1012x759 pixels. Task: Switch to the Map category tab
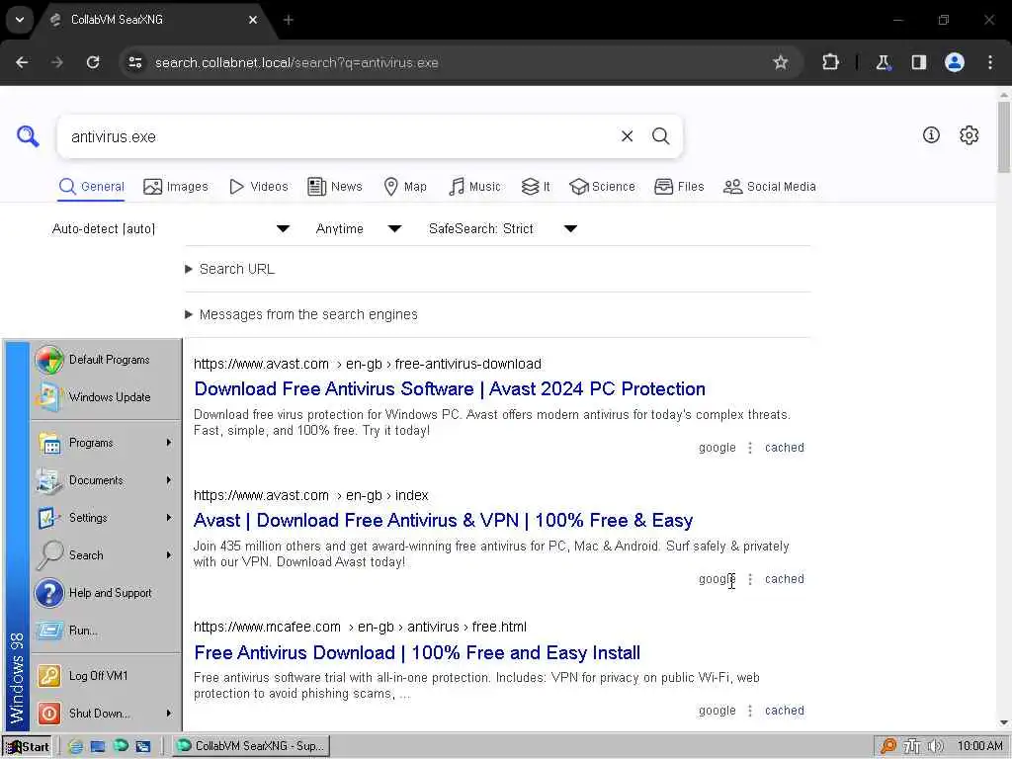(405, 187)
